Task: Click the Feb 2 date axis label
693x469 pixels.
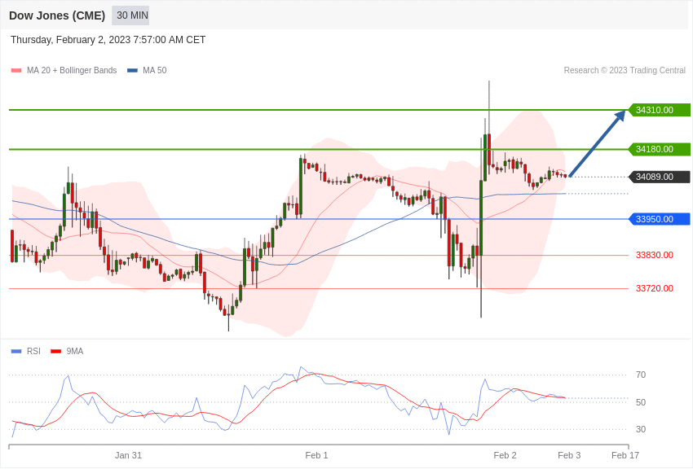Action: pyautogui.click(x=505, y=455)
